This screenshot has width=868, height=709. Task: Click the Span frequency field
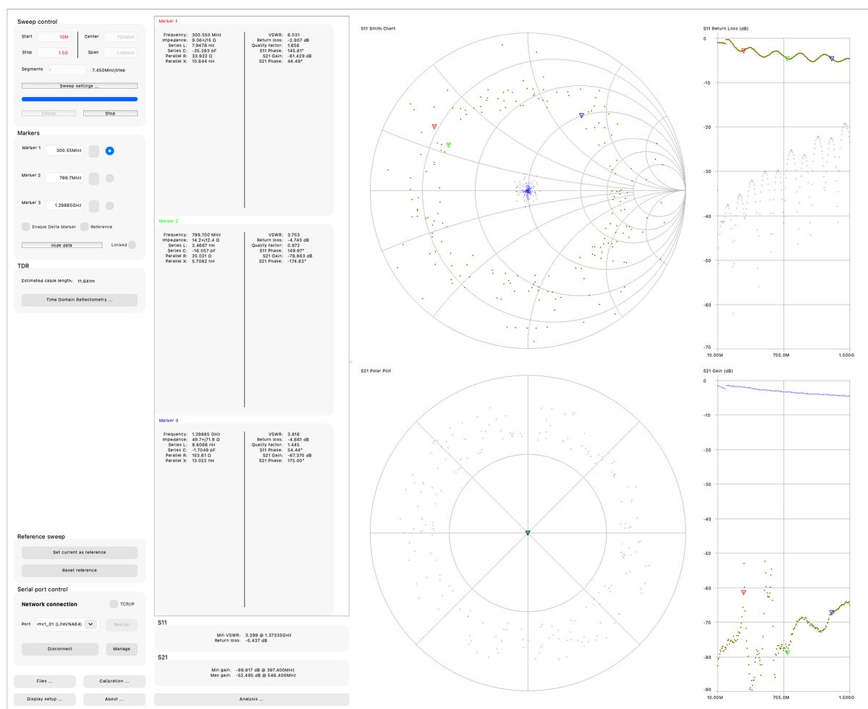point(120,53)
